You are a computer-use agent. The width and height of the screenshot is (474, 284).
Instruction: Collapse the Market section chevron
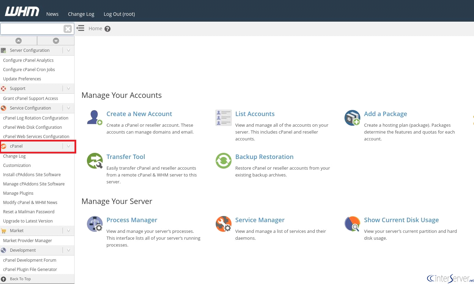[68, 231]
